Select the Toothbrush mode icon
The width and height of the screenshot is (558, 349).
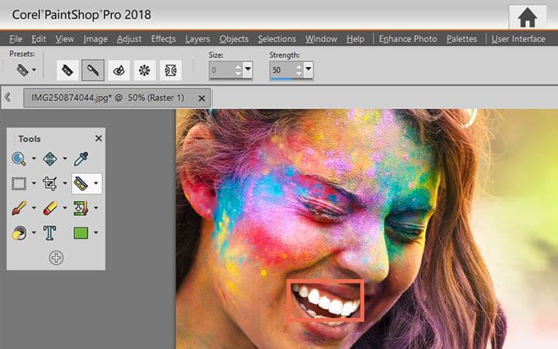[x=93, y=70]
